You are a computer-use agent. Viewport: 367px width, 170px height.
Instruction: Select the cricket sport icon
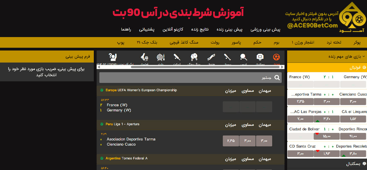[x=177, y=58]
